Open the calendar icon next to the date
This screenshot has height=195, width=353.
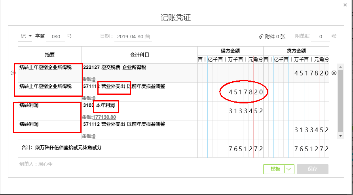tap(148, 37)
